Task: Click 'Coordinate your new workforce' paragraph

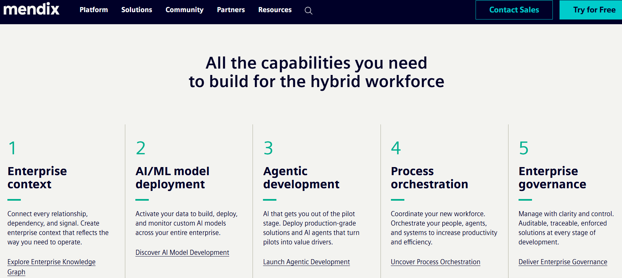Action: pyautogui.click(x=444, y=228)
